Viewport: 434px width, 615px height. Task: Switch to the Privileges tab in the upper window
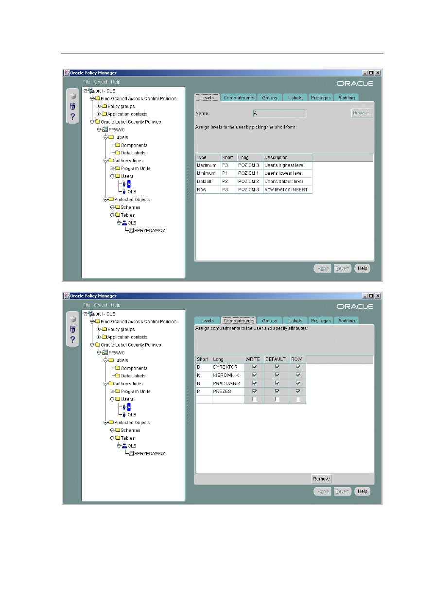pyautogui.click(x=321, y=97)
